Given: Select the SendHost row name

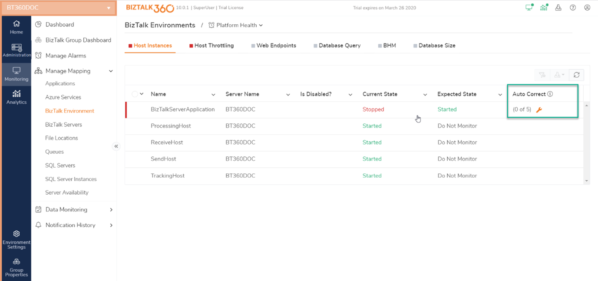Looking at the screenshot, I should (x=163, y=159).
